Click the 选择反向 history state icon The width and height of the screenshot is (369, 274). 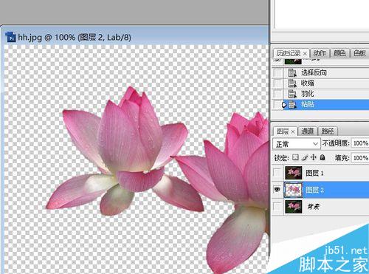pos(292,72)
